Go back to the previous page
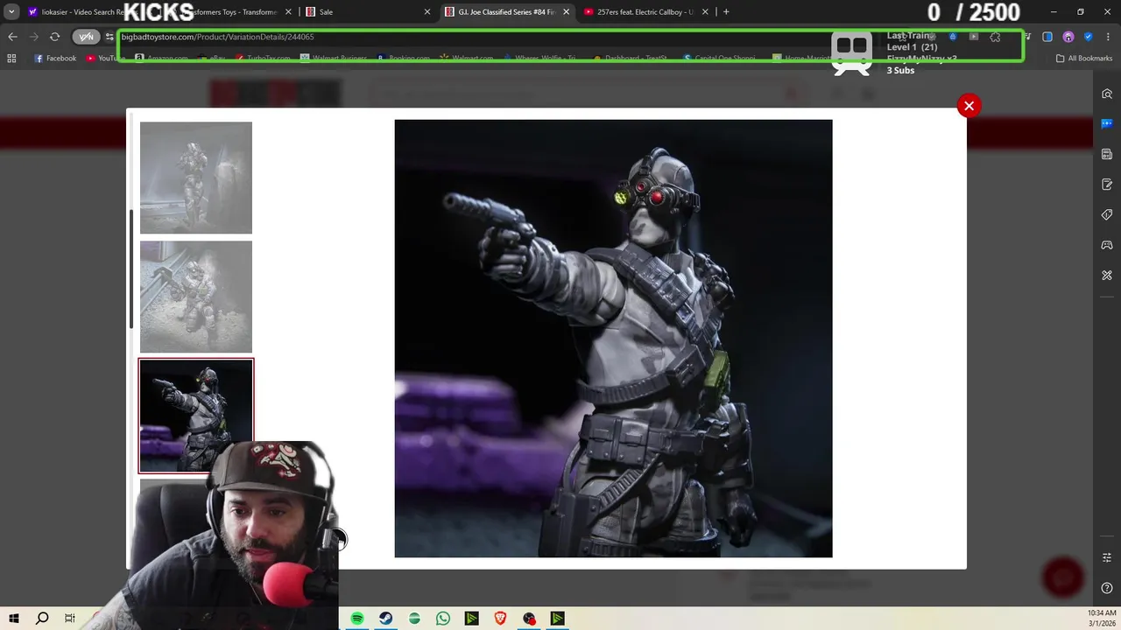This screenshot has width=1121, height=630. [x=12, y=37]
